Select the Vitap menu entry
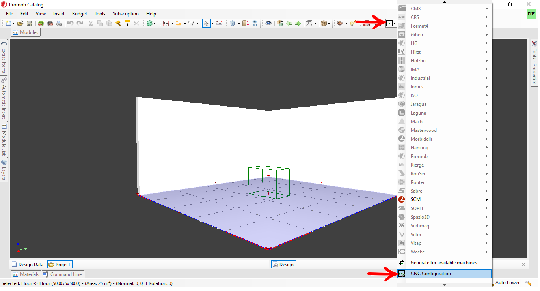 [445, 243]
